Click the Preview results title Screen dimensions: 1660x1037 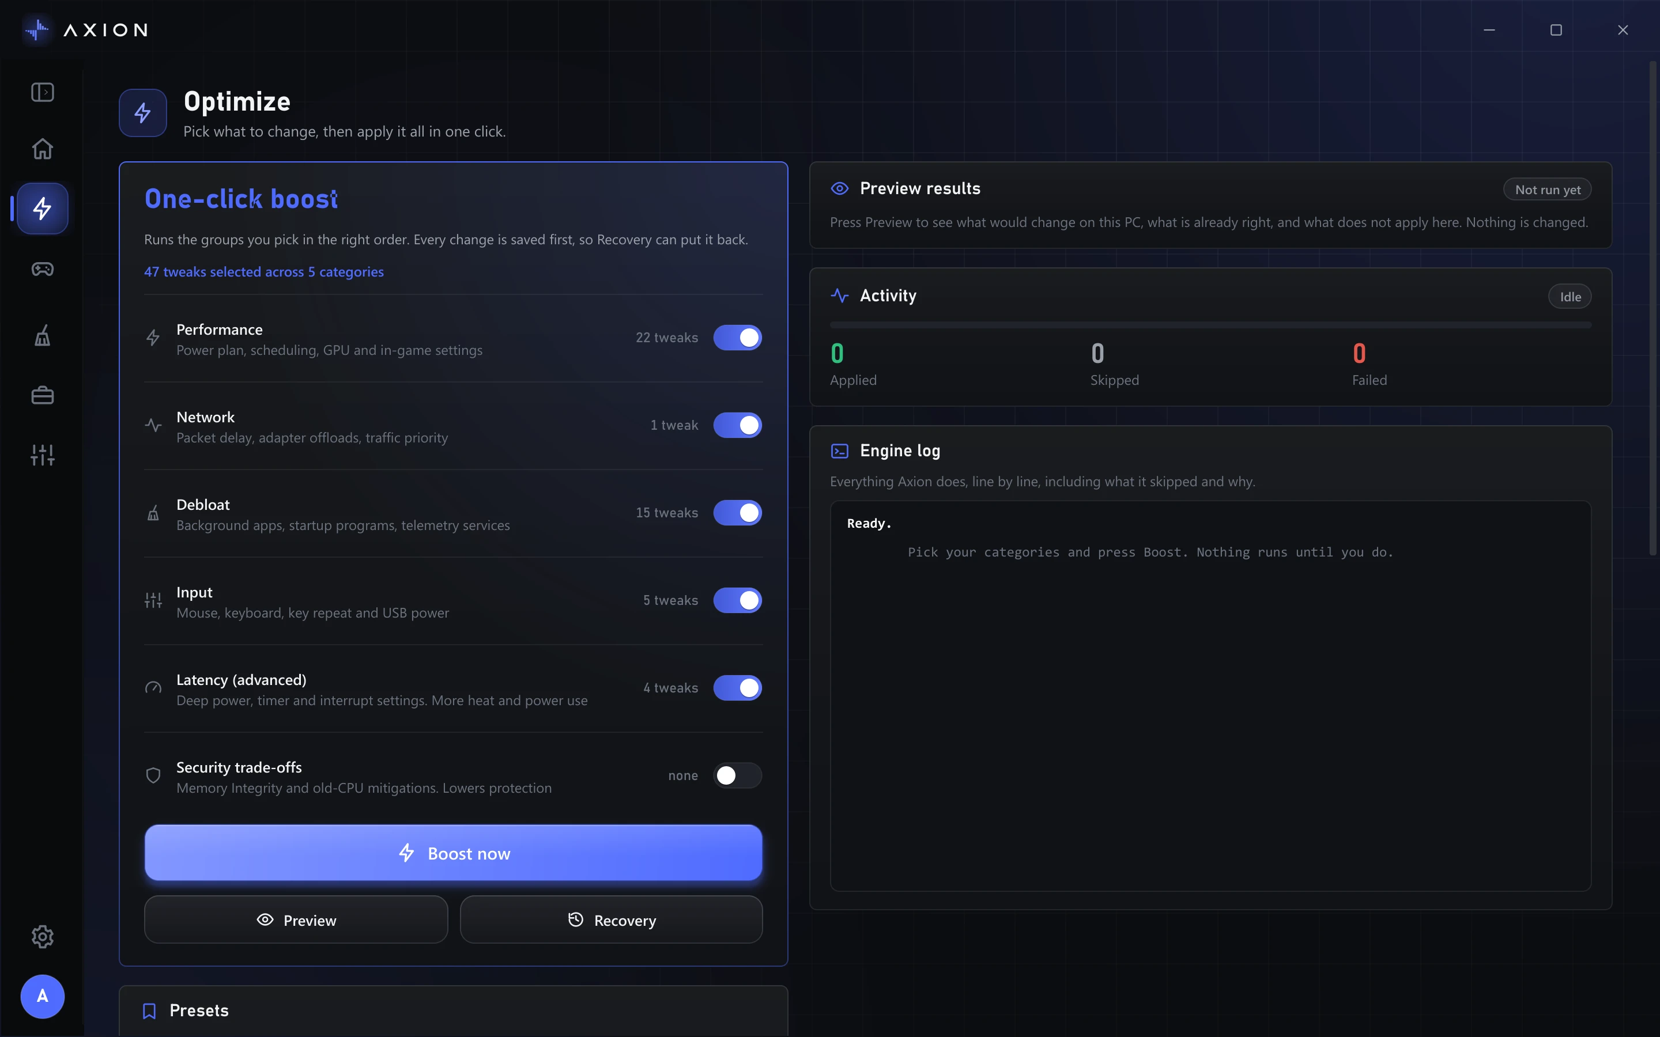(x=920, y=188)
